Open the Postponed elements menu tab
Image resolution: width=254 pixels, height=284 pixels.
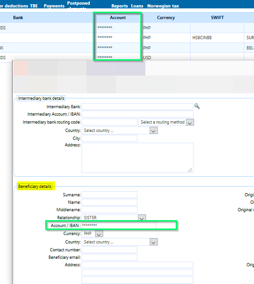point(79,5)
